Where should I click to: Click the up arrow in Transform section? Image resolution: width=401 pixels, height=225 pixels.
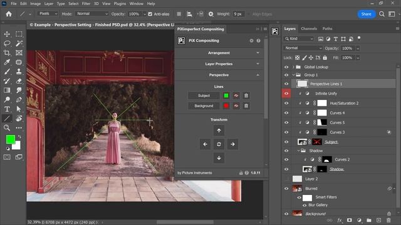219,131
